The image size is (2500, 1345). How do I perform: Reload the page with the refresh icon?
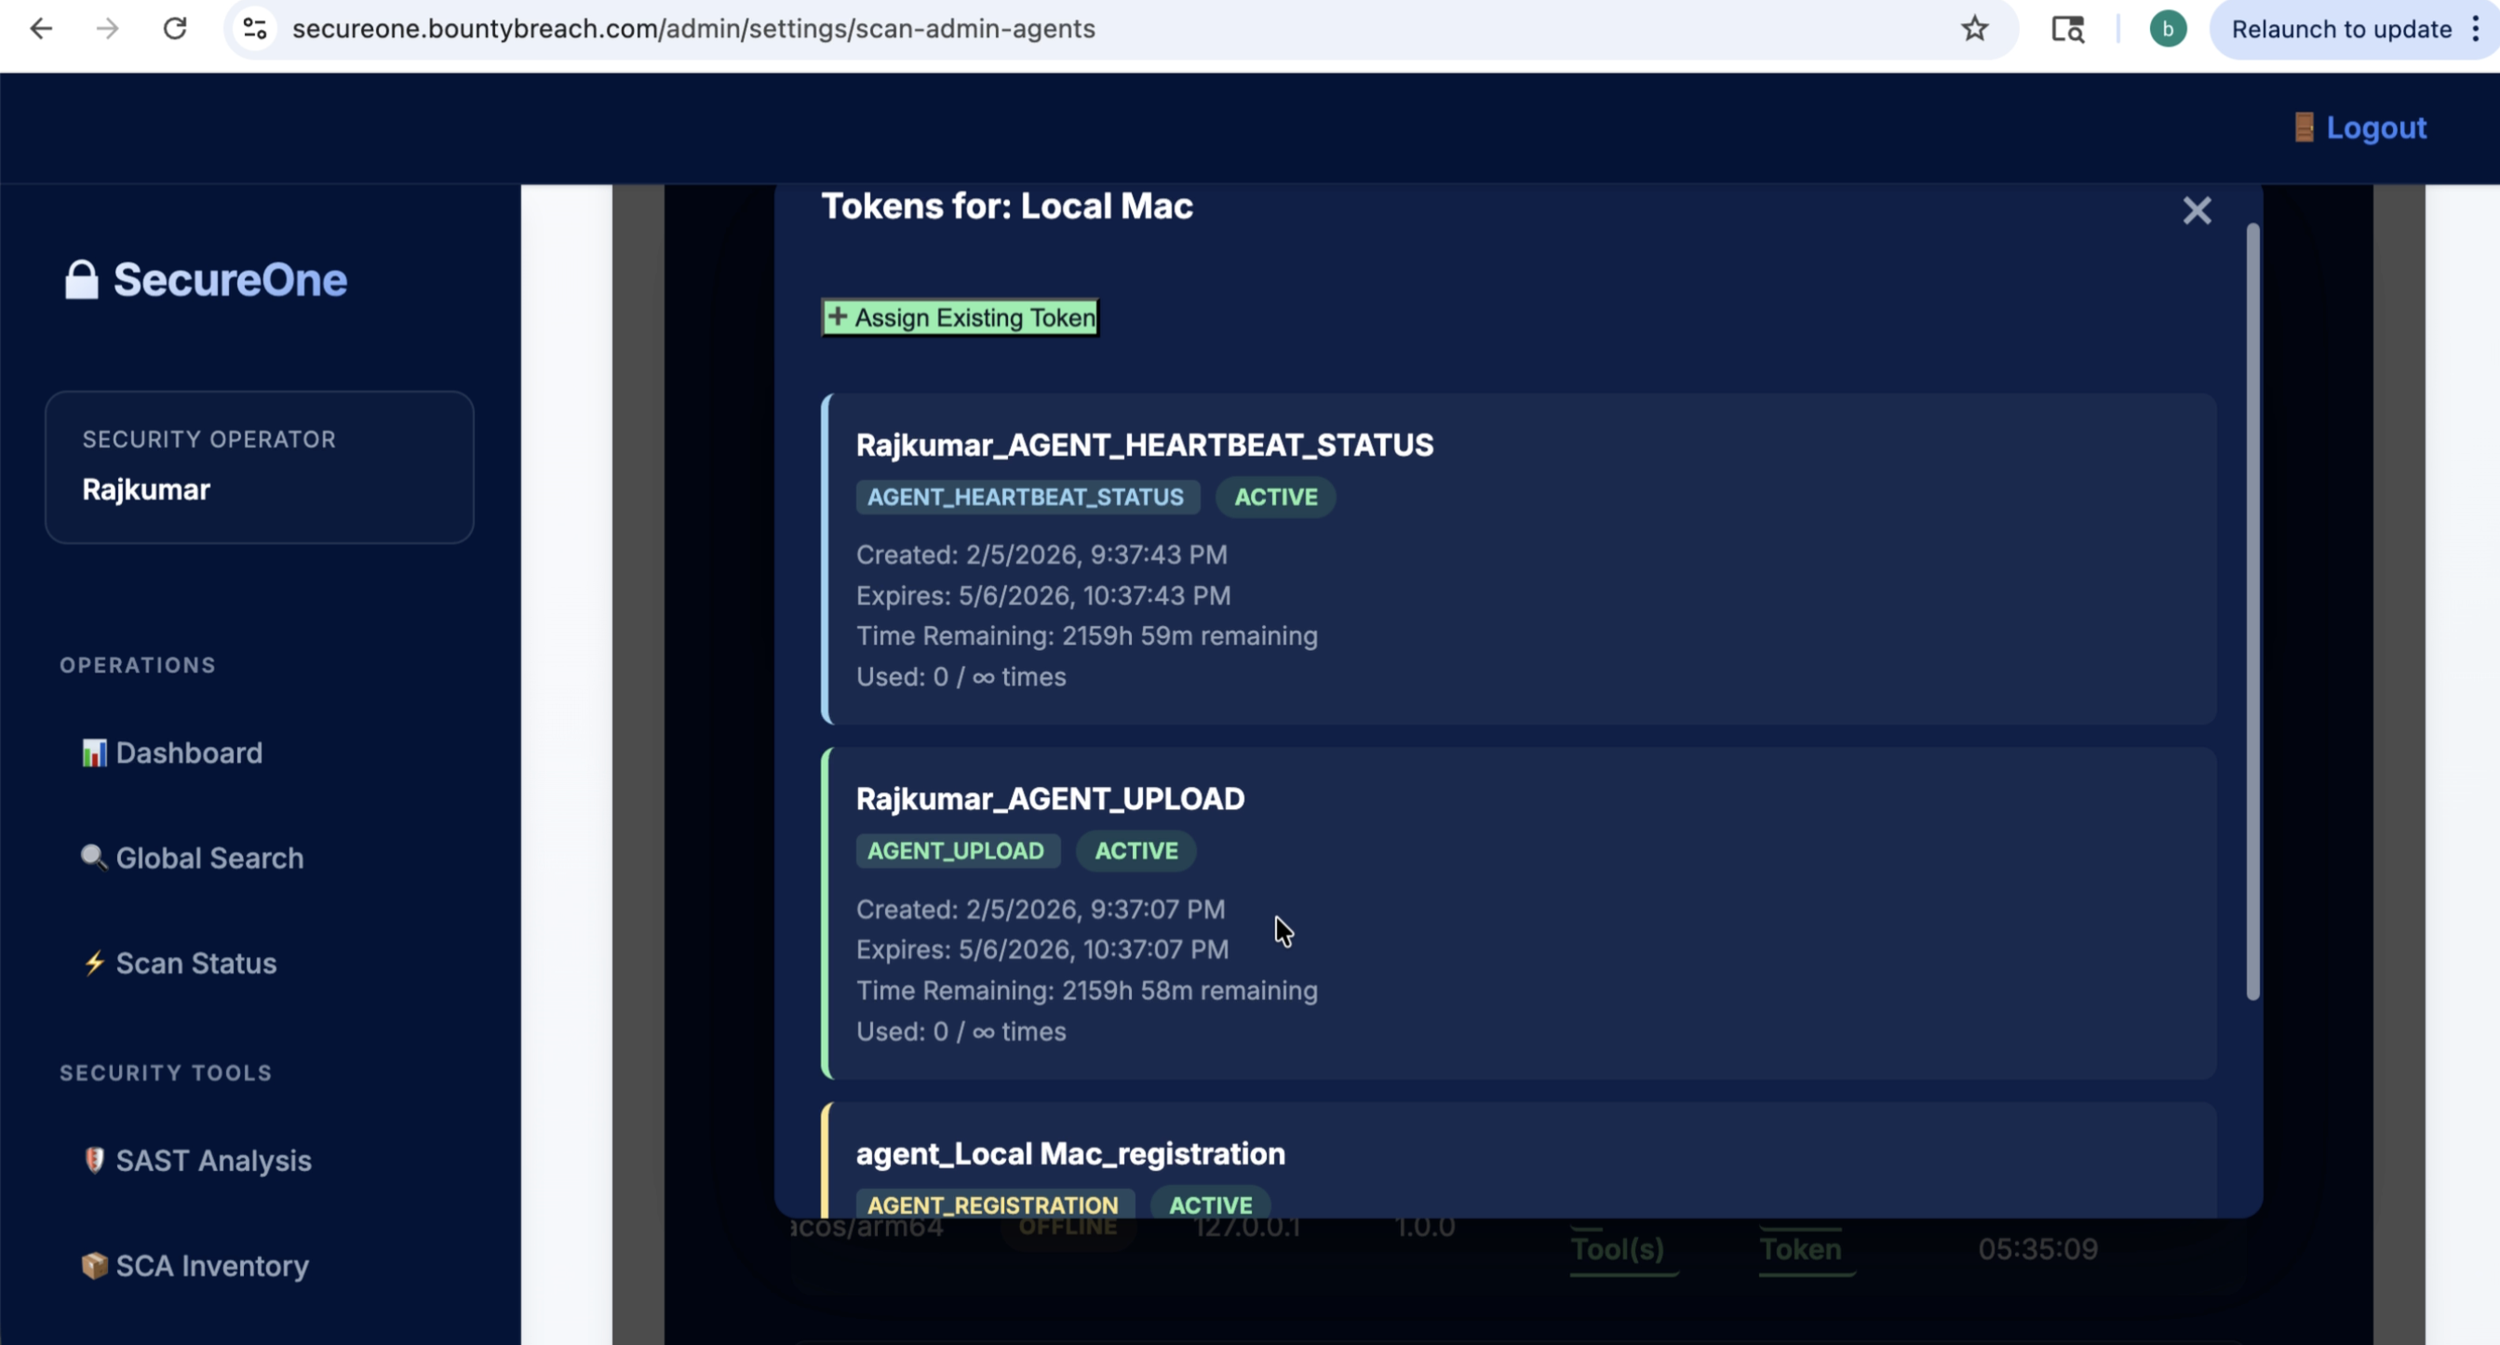coord(175,29)
